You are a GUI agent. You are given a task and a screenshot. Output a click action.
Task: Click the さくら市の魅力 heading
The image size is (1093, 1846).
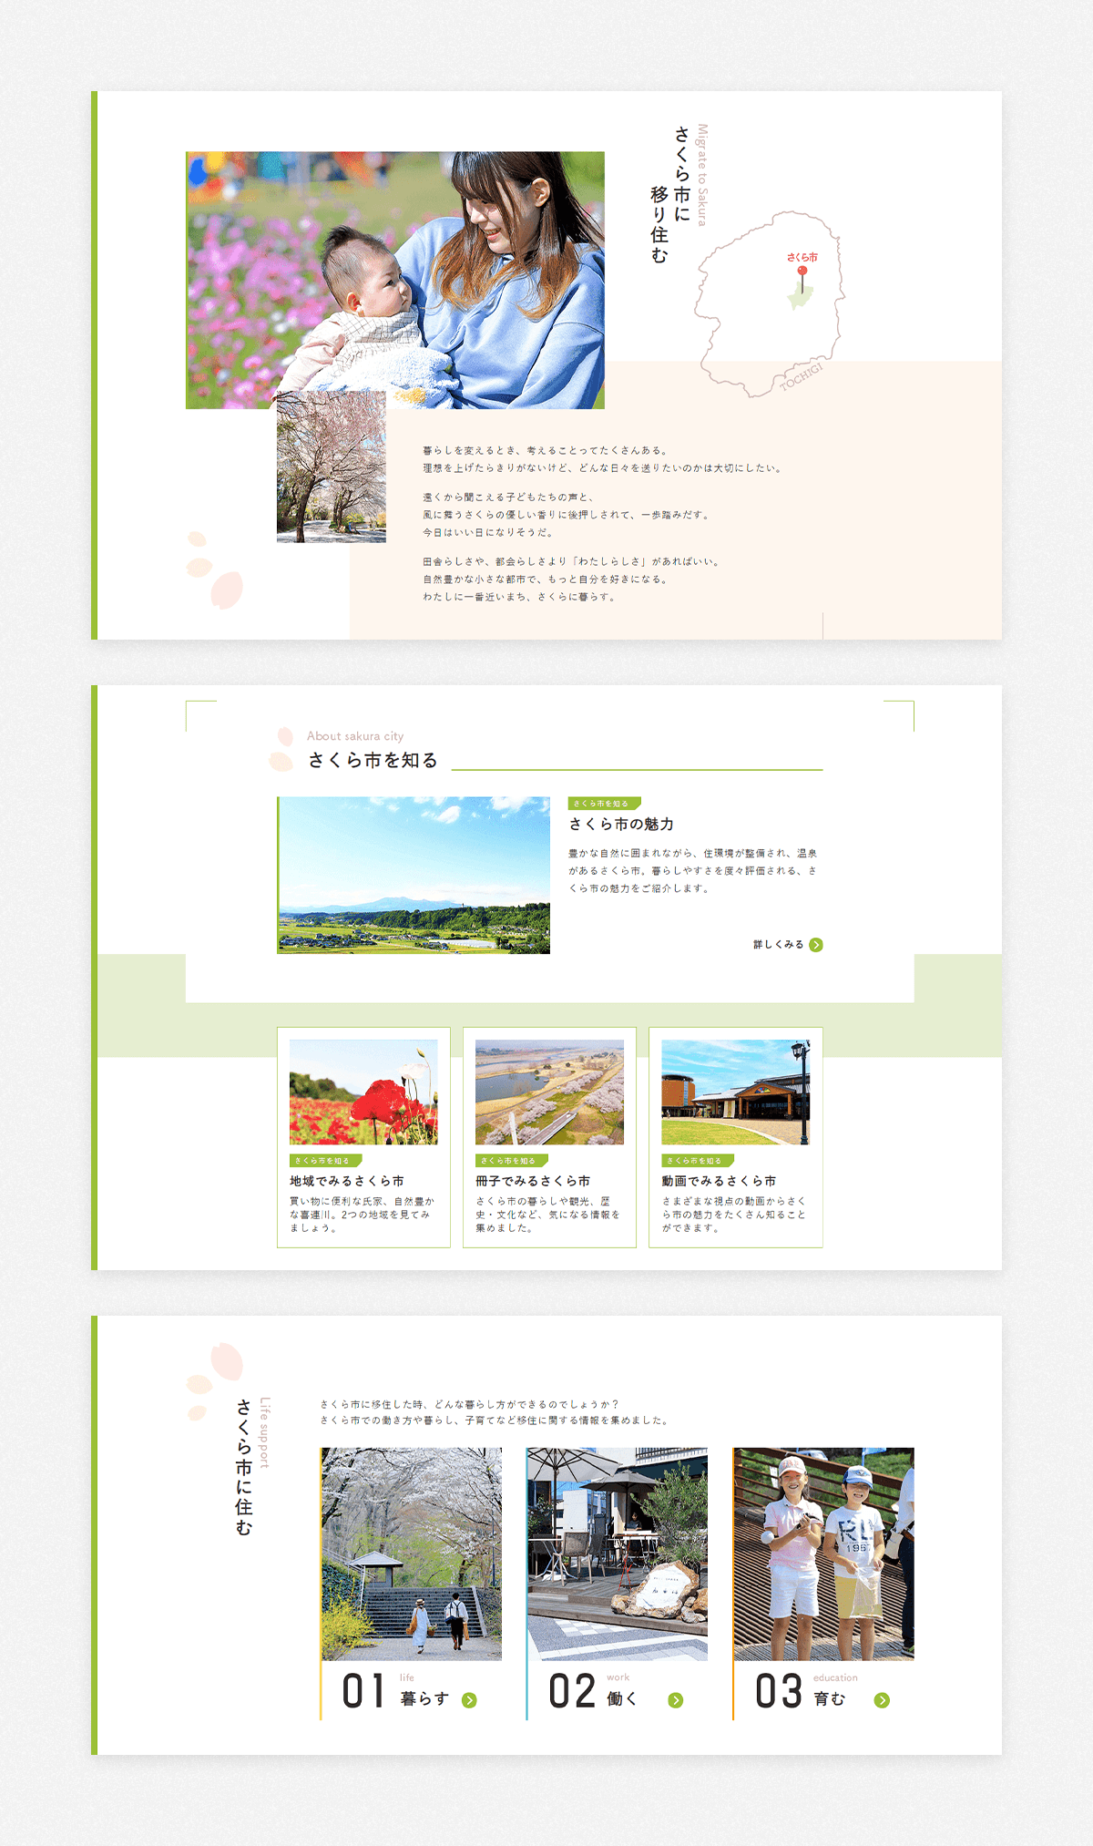tap(621, 825)
